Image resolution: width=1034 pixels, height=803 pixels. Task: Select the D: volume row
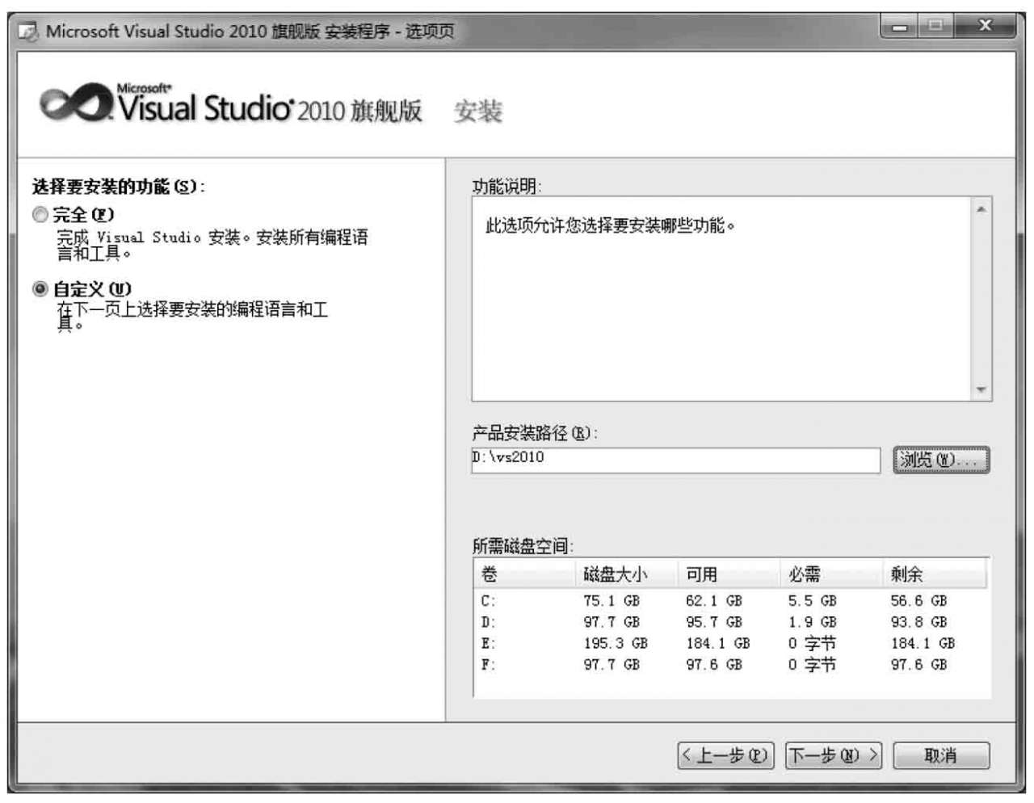point(730,622)
